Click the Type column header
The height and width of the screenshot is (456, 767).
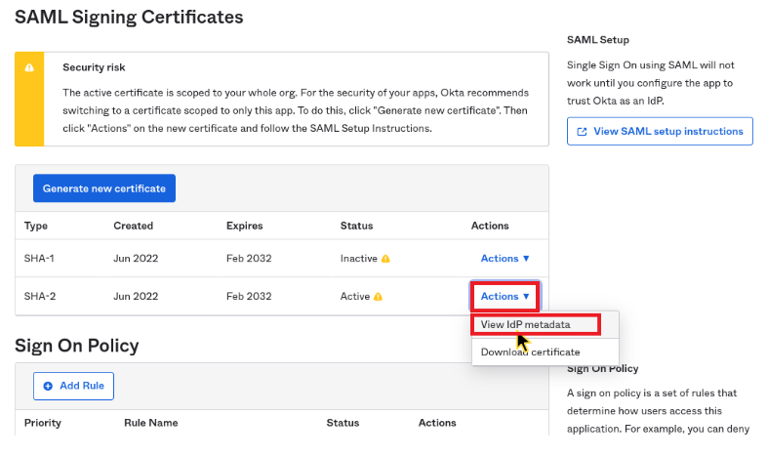36,226
